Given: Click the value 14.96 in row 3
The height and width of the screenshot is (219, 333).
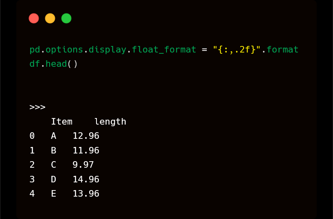Looking at the screenshot, I should (86, 180).
